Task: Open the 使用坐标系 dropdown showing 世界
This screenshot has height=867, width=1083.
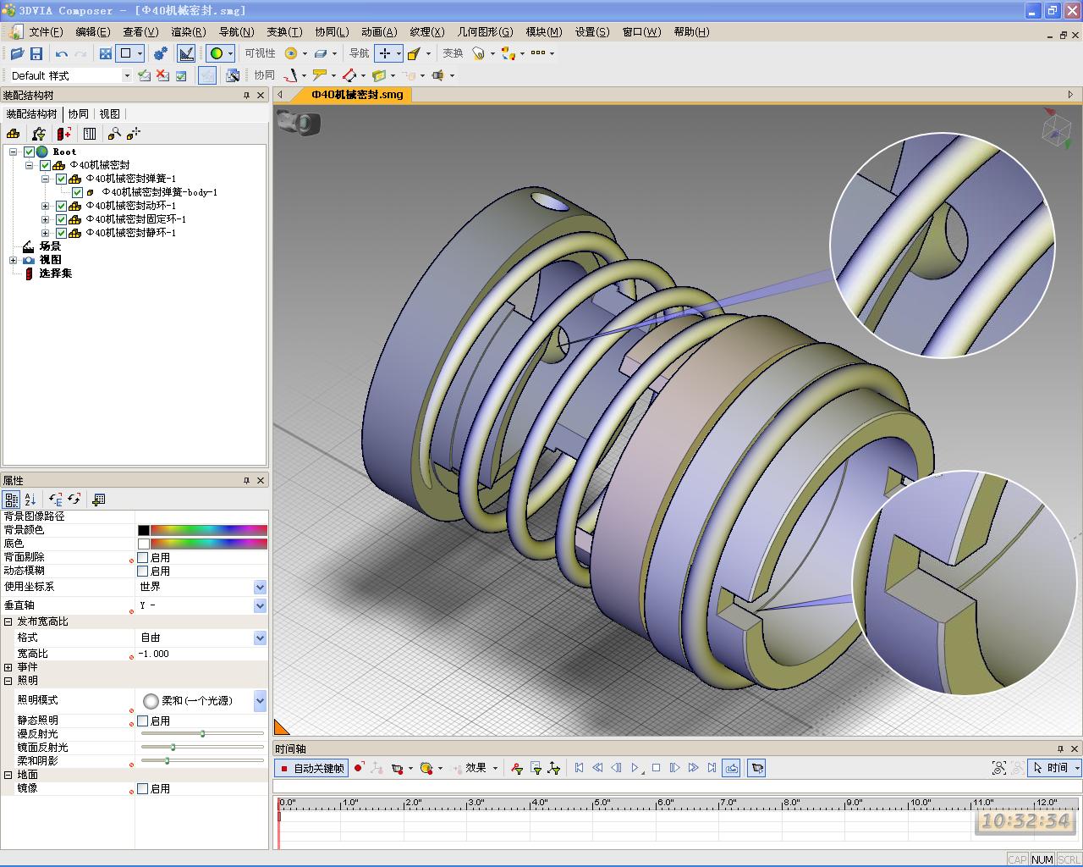Action: (260, 587)
